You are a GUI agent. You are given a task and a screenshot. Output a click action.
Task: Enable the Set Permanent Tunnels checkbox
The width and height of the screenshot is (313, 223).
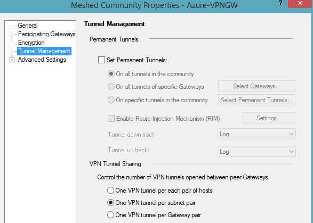point(101,60)
